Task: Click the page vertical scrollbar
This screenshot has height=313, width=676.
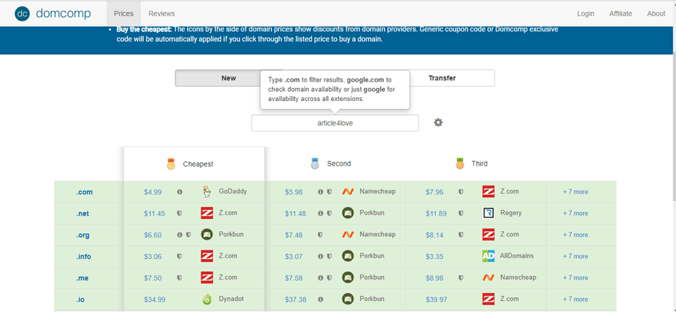Action: (673, 125)
